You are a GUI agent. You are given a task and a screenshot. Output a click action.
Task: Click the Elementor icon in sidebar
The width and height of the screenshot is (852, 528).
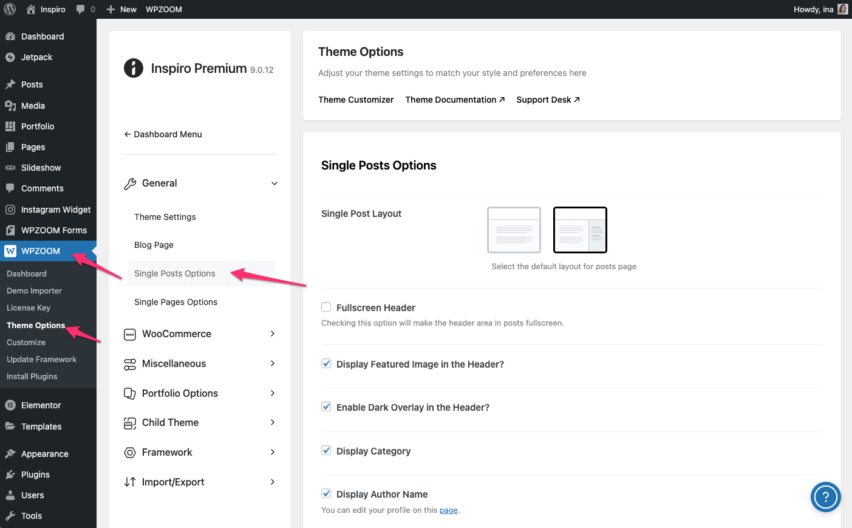click(10, 405)
